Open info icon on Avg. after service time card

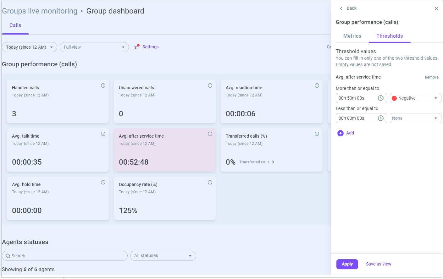pos(210,134)
